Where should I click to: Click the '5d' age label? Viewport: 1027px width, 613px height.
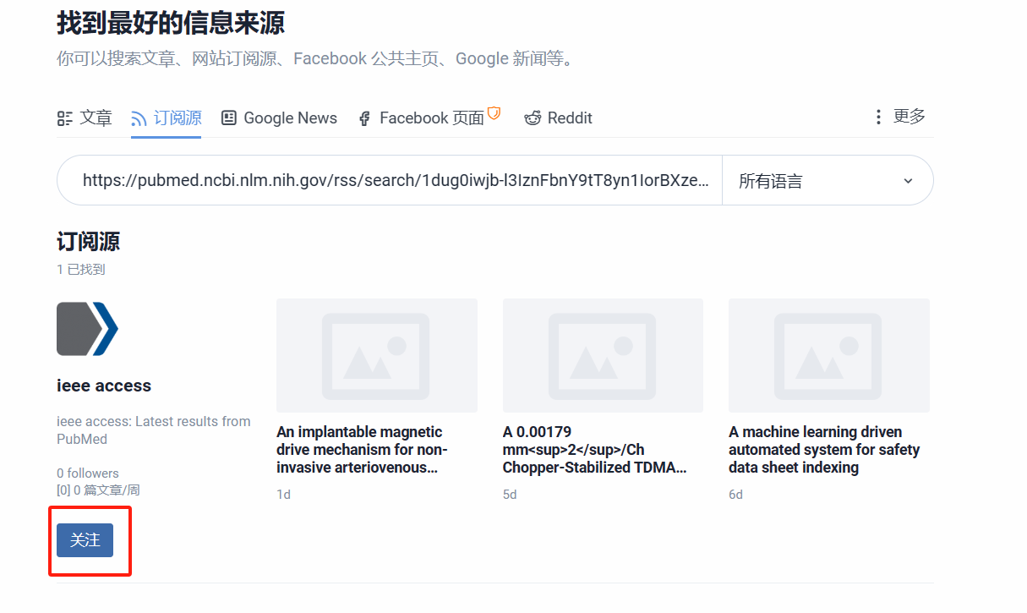(x=510, y=495)
